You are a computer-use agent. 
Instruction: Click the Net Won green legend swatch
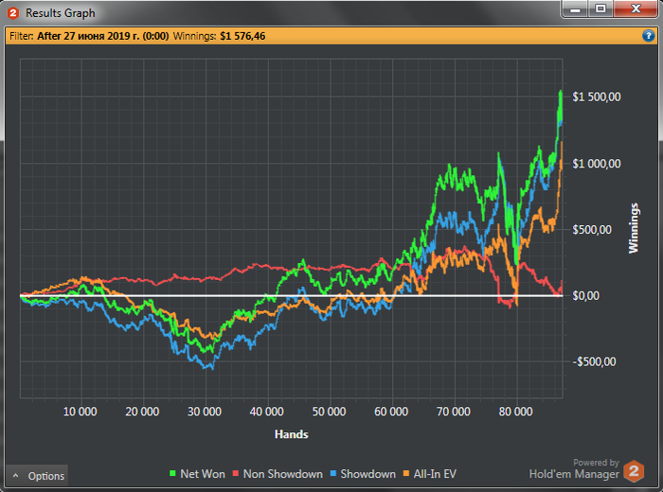pos(172,474)
